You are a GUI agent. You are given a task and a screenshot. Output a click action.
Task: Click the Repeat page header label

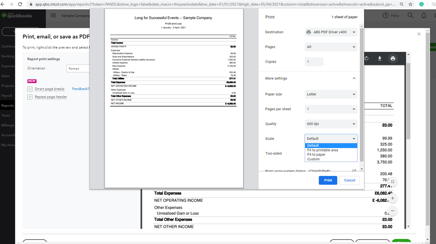51,97
